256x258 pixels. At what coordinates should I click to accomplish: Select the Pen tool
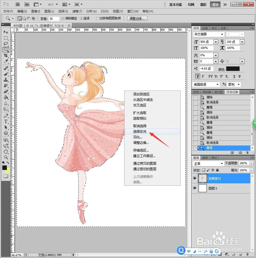pyautogui.click(x=6, y=116)
